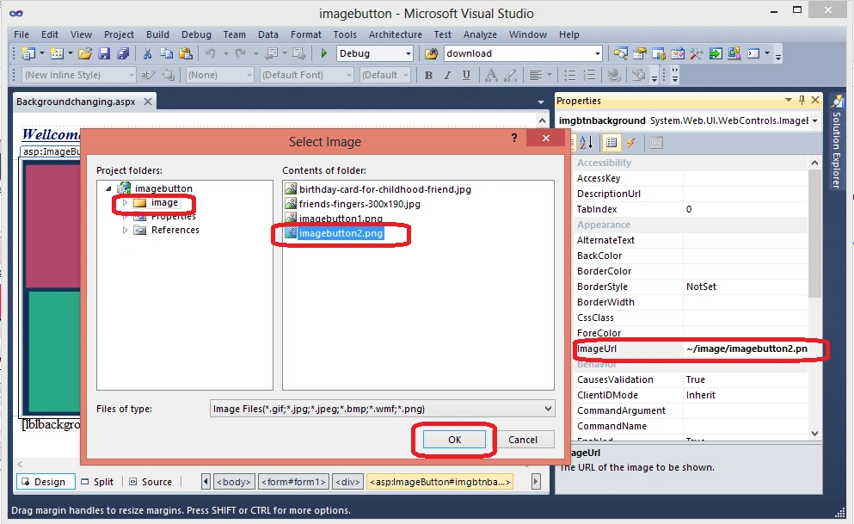
Task: Click the Cancel button in dialog
Action: pyautogui.click(x=523, y=440)
